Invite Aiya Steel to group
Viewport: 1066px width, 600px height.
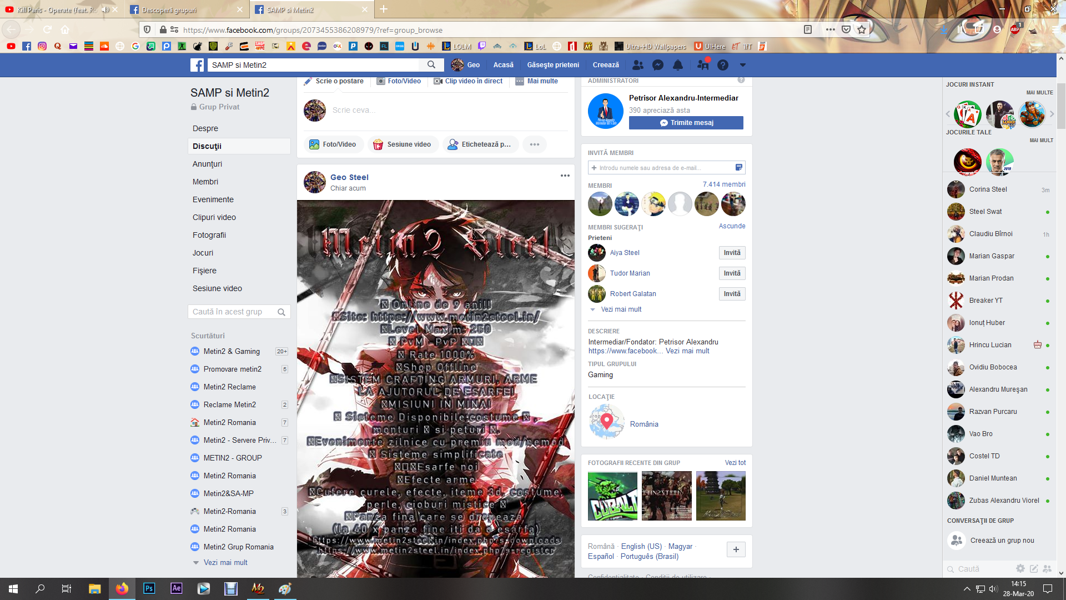pos(732,253)
